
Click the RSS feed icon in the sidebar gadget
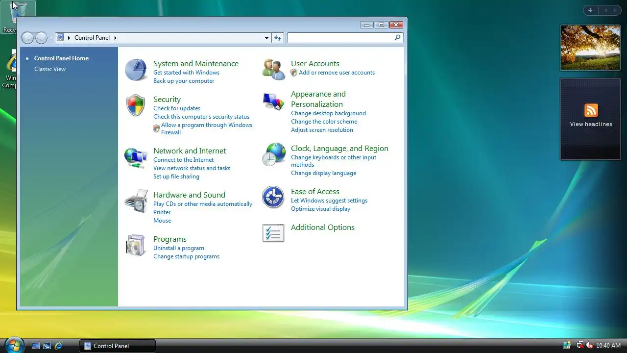coord(591,110)
